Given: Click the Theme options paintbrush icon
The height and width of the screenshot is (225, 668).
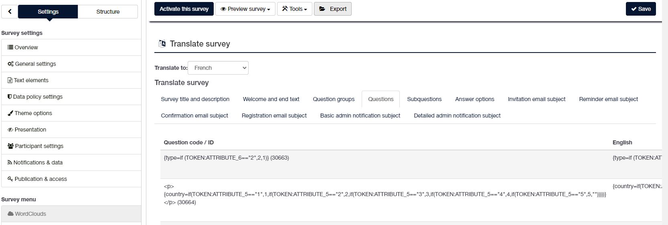Looking at the screenshot, I should click(10, 113).
